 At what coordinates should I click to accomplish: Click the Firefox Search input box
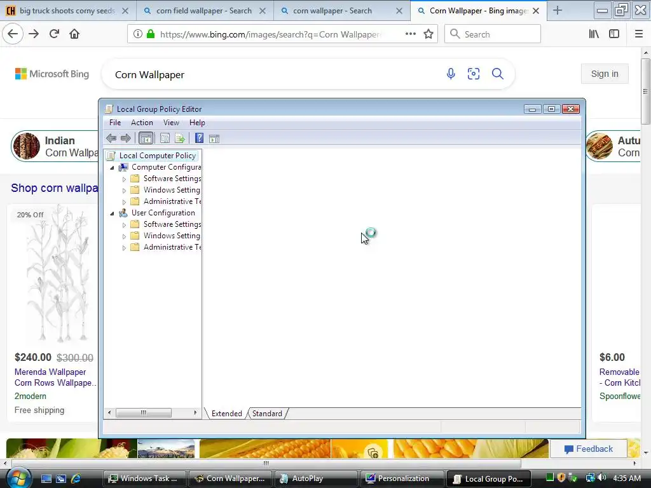click(x=493, y=34)
